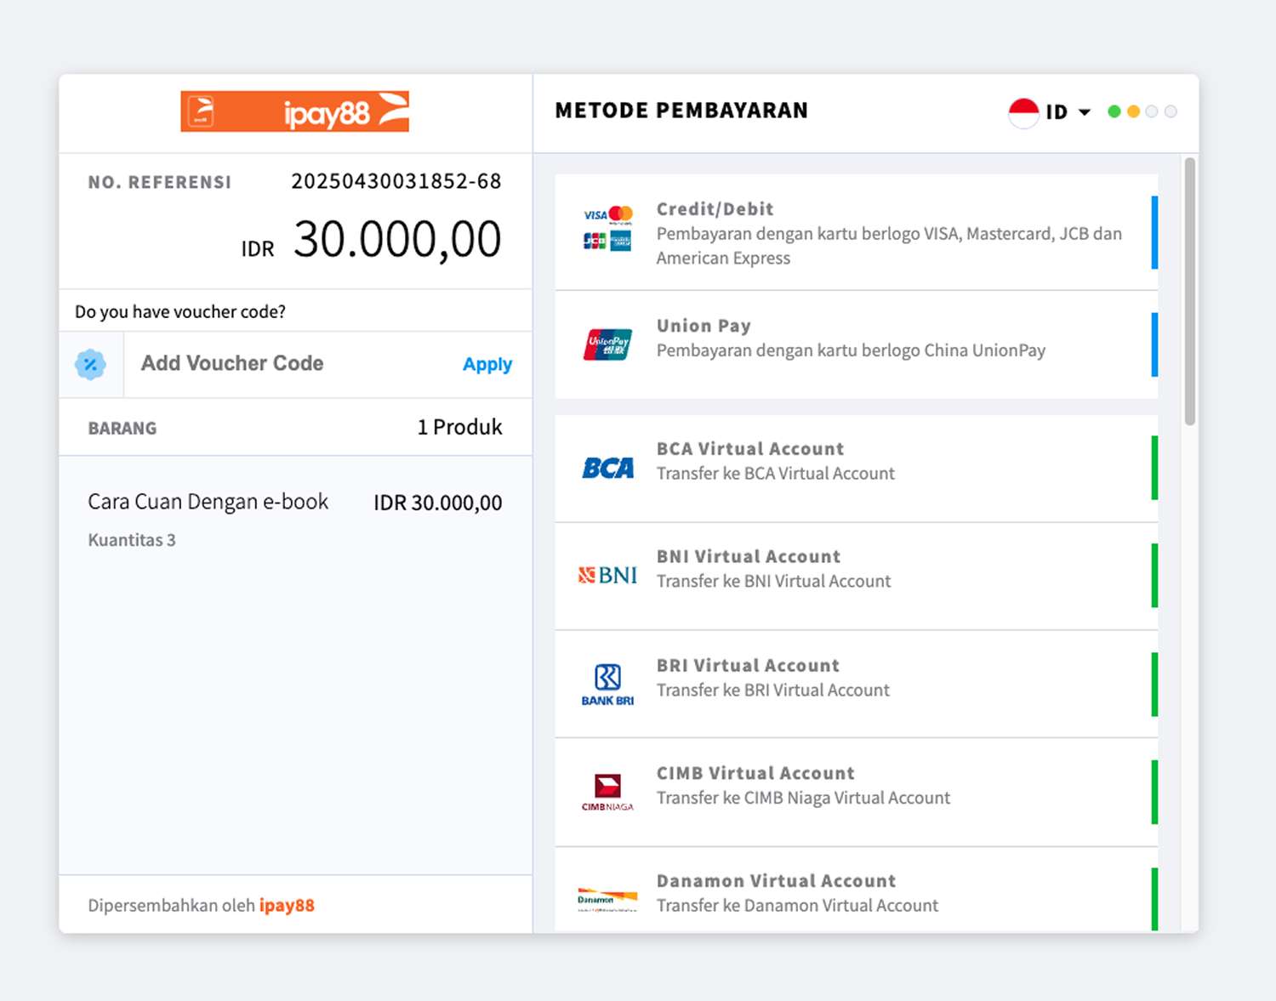Image resolution: width=1276 pixels, height=1001 pixels.
Task: Choose BNI Virtual Account option
Action: (856, 577)
